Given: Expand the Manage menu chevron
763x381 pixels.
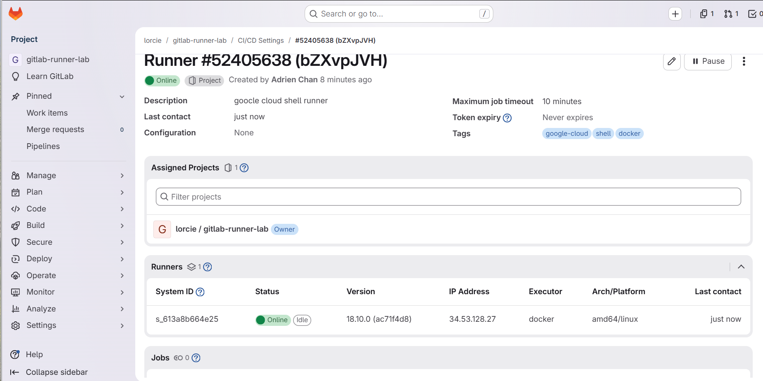Looking at the screenshot, I should (122, 176).
